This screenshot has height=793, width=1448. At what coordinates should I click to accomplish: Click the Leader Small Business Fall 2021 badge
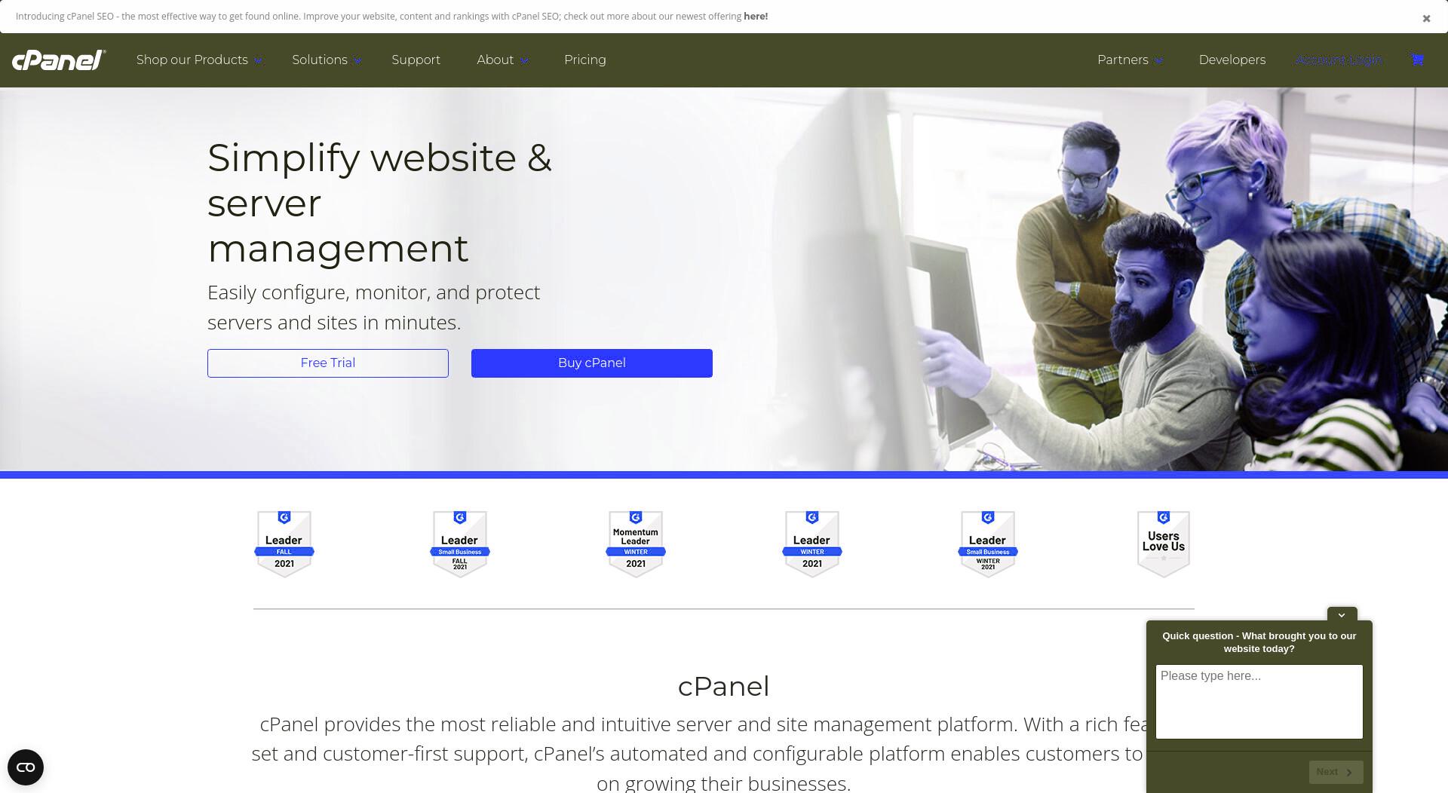tap(460, 544)
